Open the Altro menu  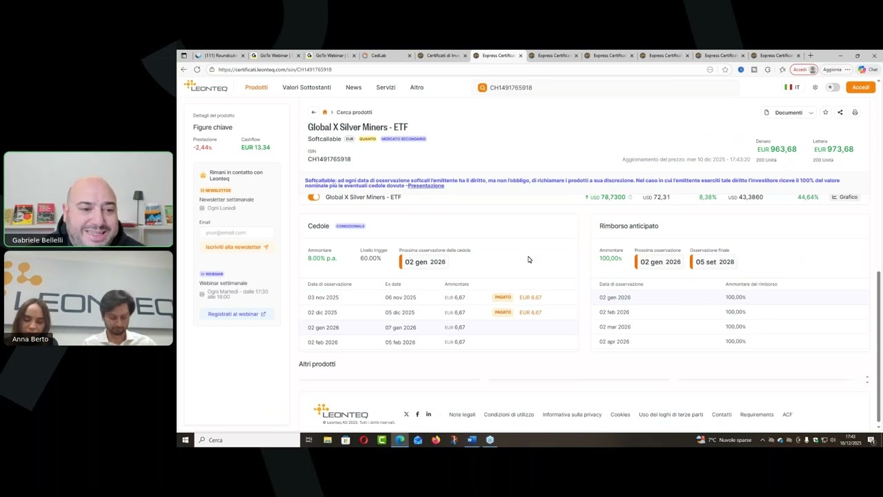[417, 88]
